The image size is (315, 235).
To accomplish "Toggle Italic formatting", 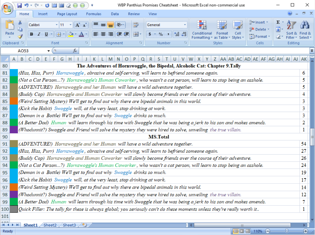I will click(x=39, y=34).
